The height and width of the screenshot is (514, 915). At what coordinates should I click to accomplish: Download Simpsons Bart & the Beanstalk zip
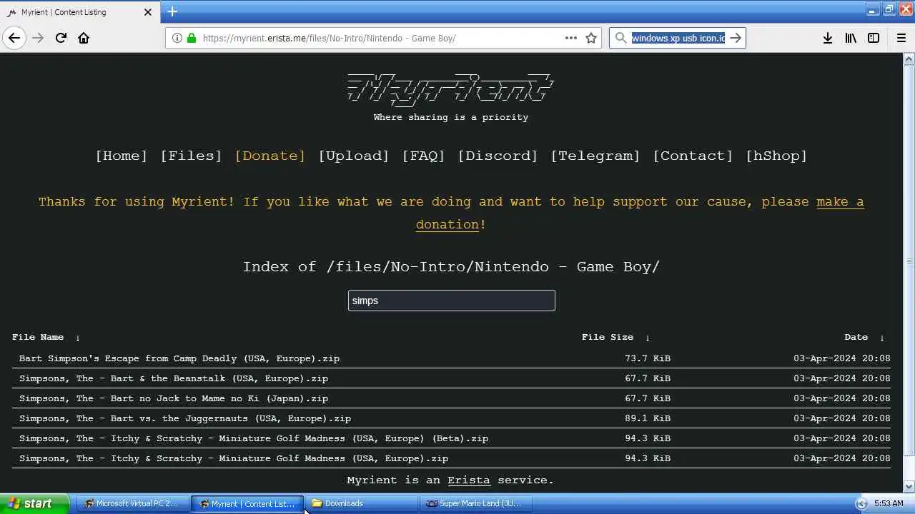point(174,378)
